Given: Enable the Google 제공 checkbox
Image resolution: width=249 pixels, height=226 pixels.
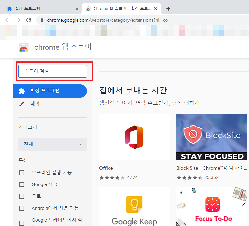Looking at the screenshot, I should 22,184.
